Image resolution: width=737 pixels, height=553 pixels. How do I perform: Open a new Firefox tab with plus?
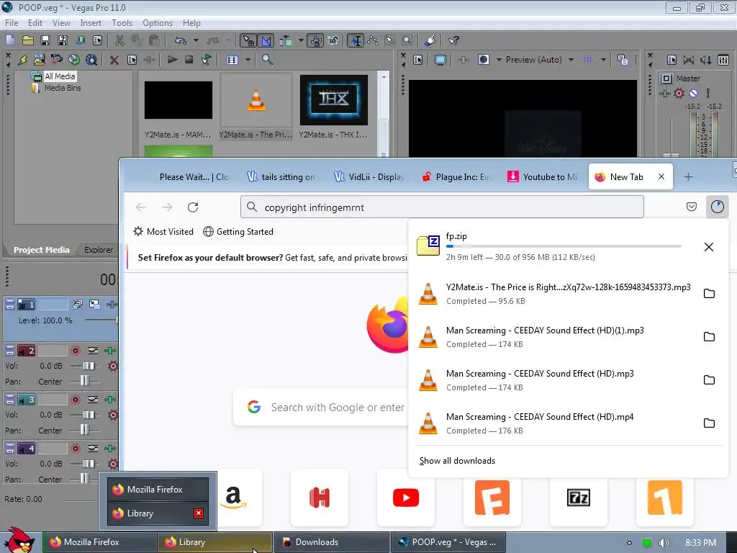[x=688, y=177]
